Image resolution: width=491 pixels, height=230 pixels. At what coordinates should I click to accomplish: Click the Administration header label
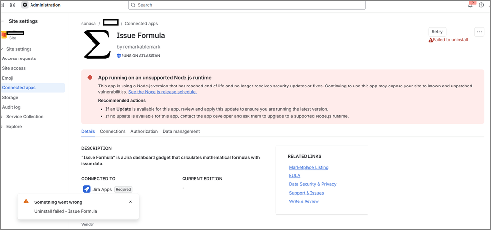[45, 5]
